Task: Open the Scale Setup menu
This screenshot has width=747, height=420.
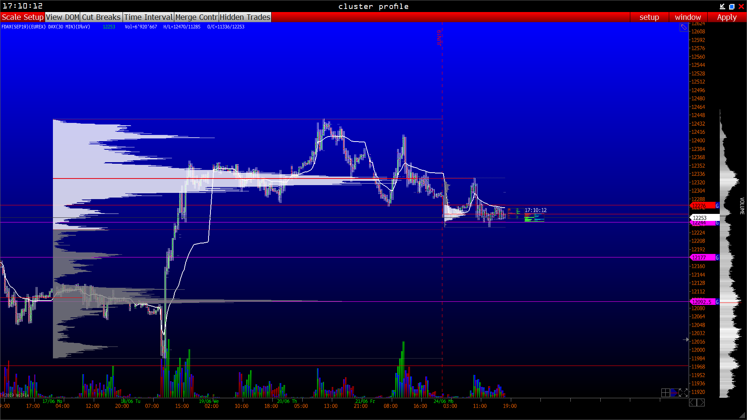Action: pyautogui.click(x=23, y=17)
